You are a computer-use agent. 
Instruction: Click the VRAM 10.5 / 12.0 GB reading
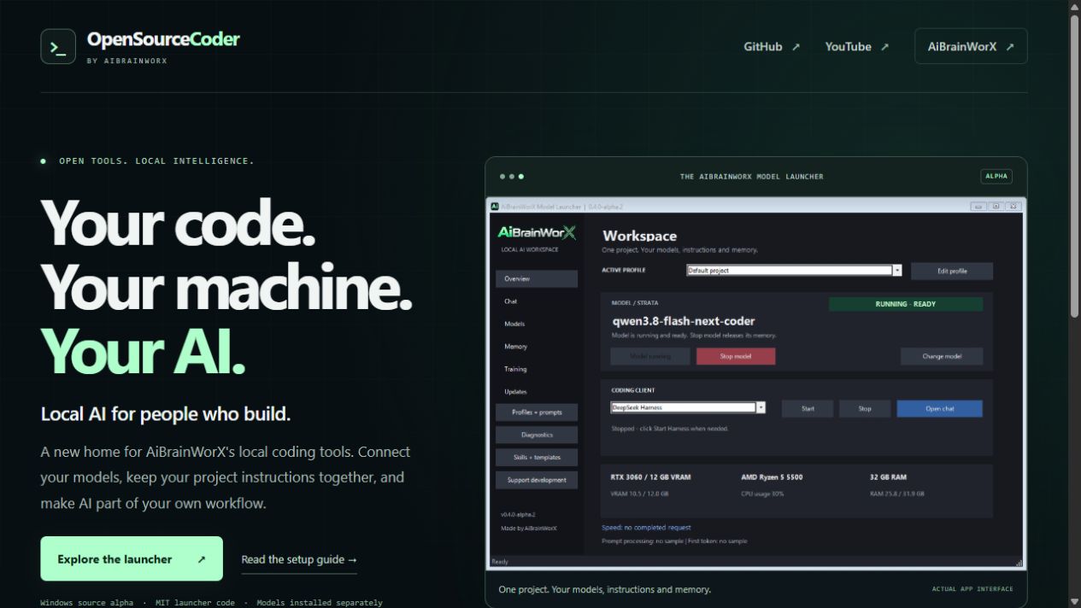click(640, 494)
